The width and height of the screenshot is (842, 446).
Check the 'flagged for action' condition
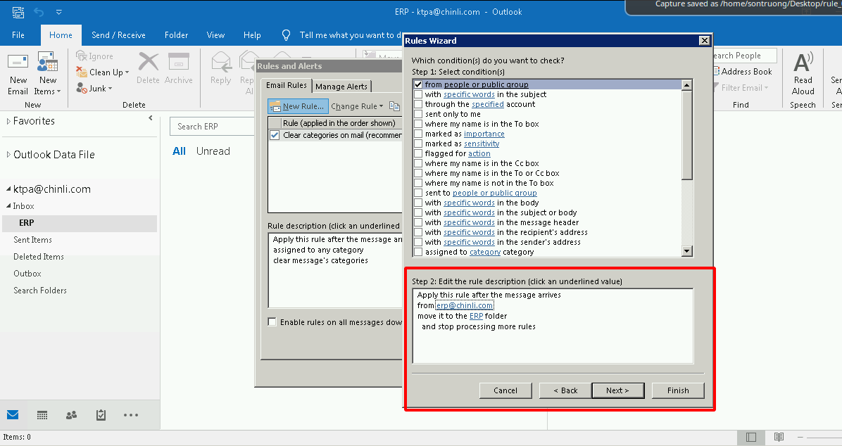pos(418,153)
